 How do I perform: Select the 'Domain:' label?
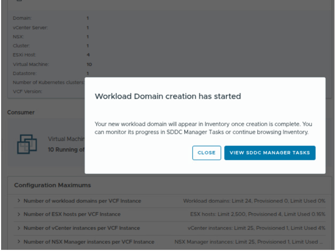[22, 18]
